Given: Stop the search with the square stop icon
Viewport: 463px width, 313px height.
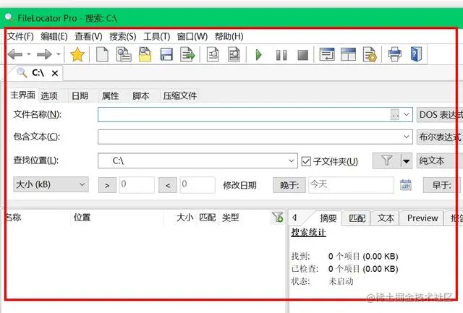Looking at the screenshot, I should 302,55.
